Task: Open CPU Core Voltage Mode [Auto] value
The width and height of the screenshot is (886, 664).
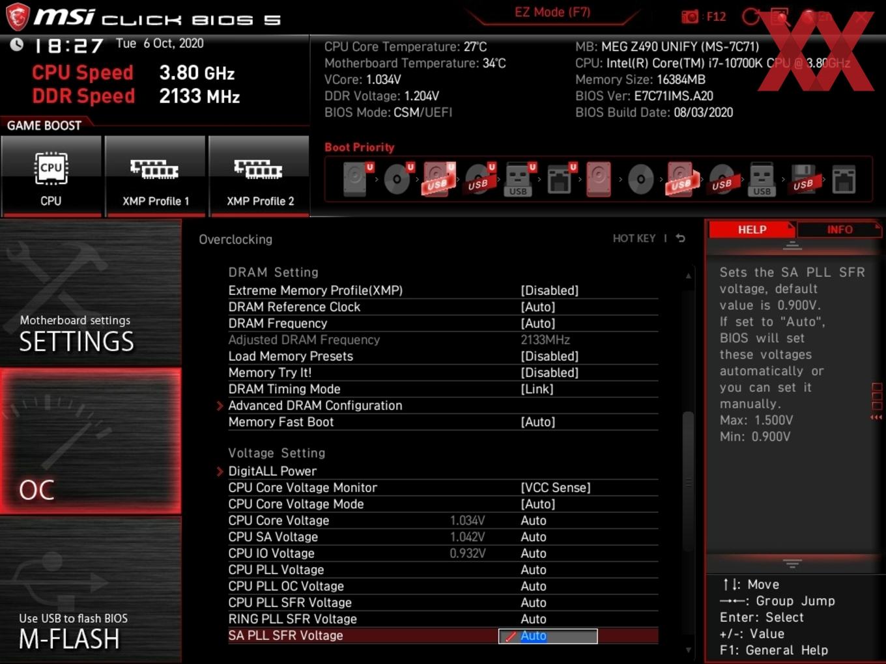Action: 537,504
